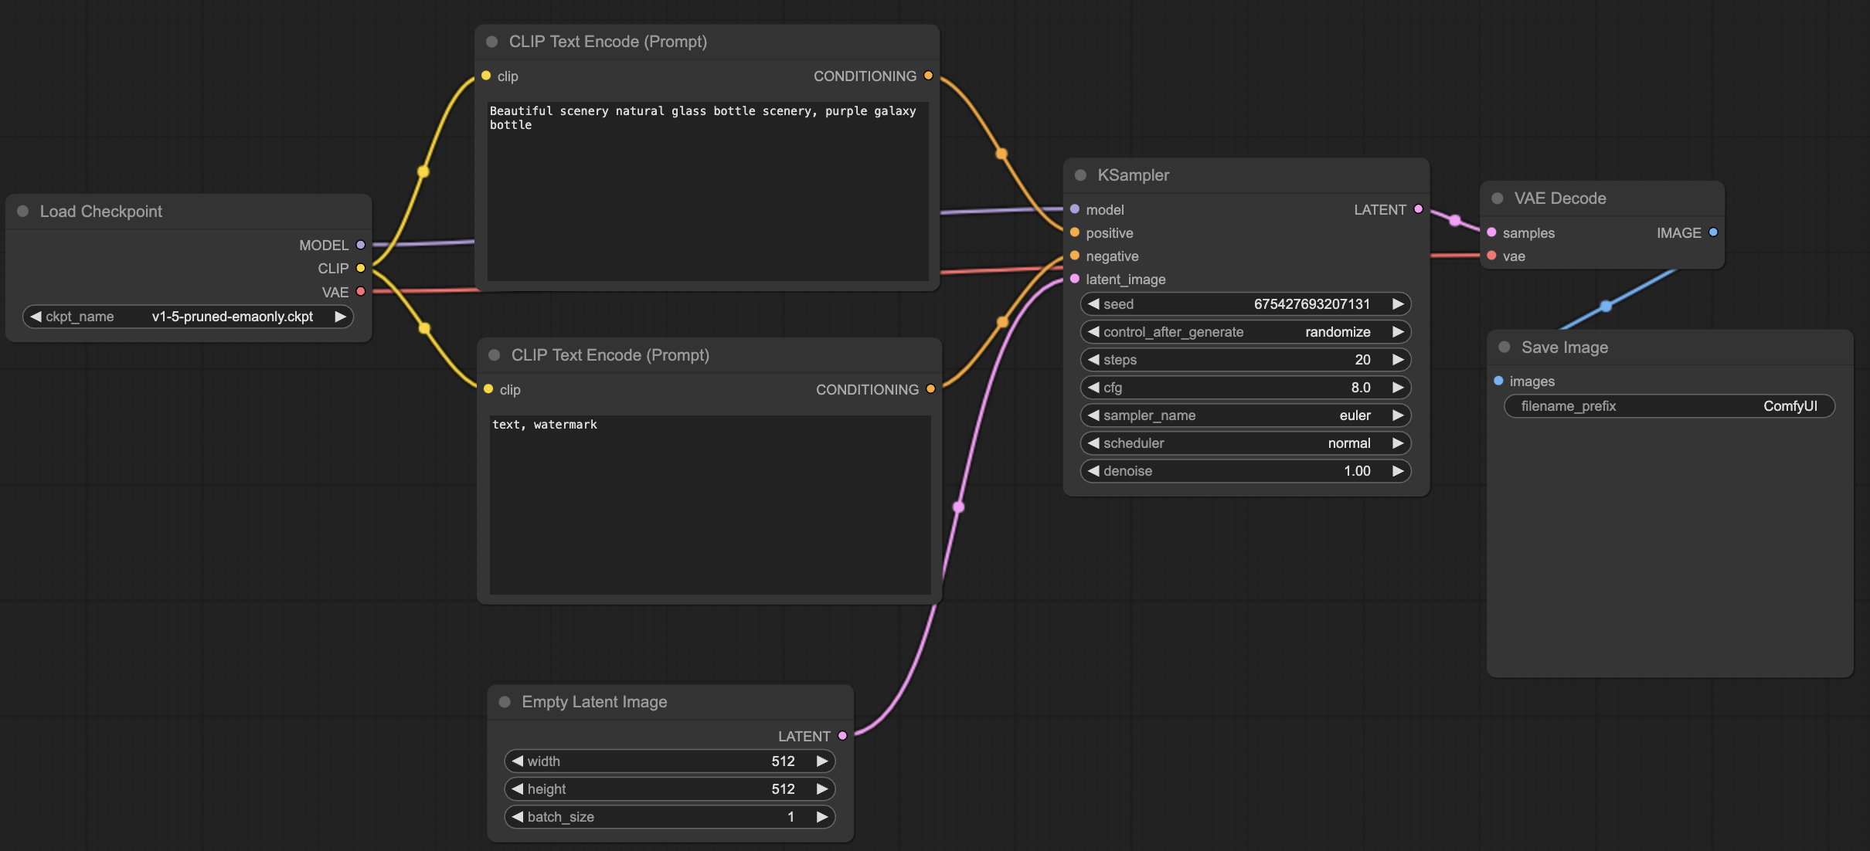Viewport: 1870px width, 851px height.
Task: Collapse the VAE Decode node via its dot
Action: pos(1498,198)
